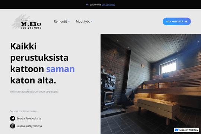The width and height of the screenshot is (201, 134).
Task: Call the phone number link 044 280 9089
Action: (108, 4)
